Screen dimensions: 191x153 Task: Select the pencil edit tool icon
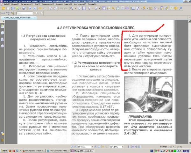click(x=138, y=8)
